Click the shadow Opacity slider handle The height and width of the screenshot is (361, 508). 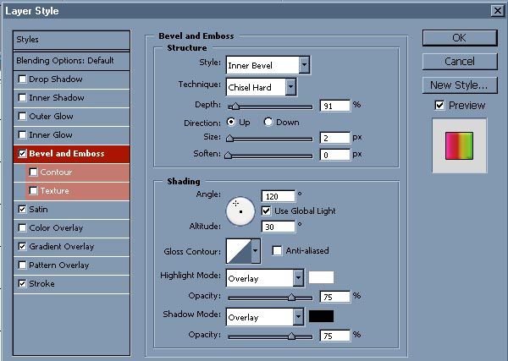pyautogui.click(x=291, y=336)
